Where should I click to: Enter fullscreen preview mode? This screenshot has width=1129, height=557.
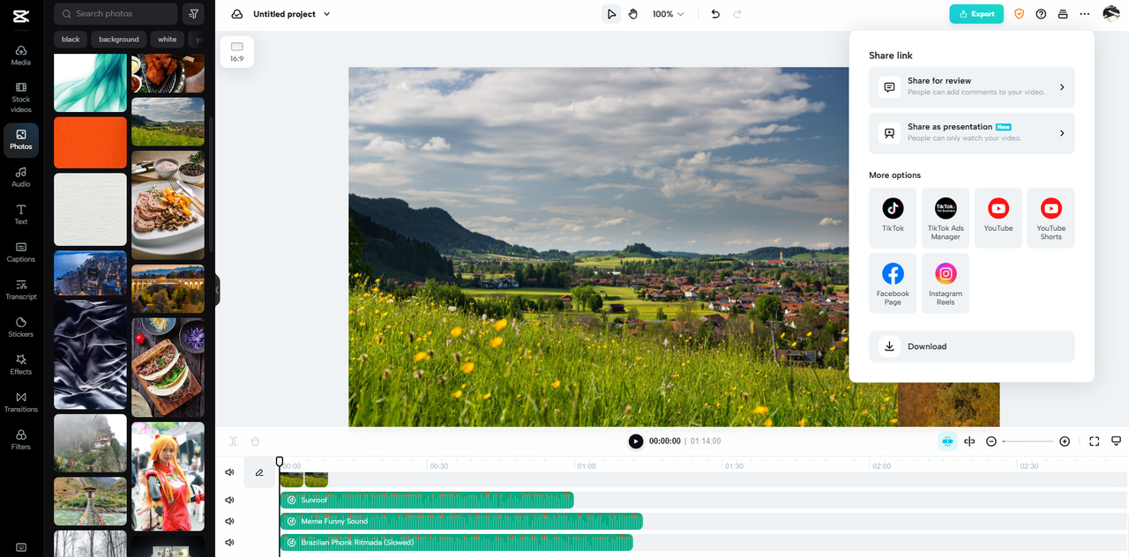tap(1094, 442)
